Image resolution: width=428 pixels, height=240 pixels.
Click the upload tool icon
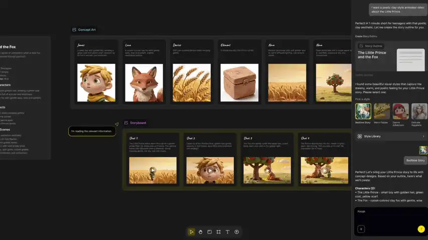coord(237,232)
